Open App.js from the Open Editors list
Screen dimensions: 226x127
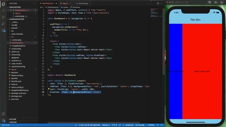point(18,13)
